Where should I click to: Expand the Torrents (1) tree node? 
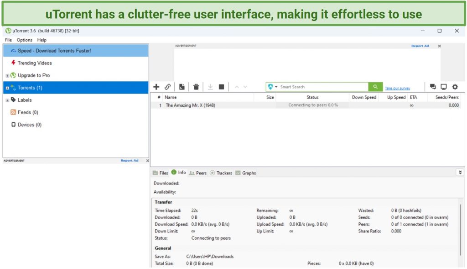pyautogui.click(x=7, y=88)
